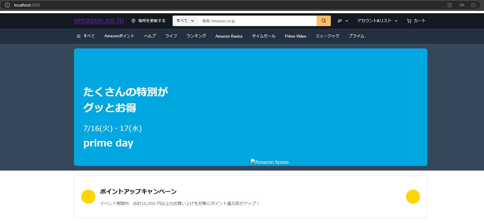Viewport: 484px width, 224px height.
Task: Expand the アカウント&リスト dropdown
Action: pyautogui.click(x=378, y=21)
